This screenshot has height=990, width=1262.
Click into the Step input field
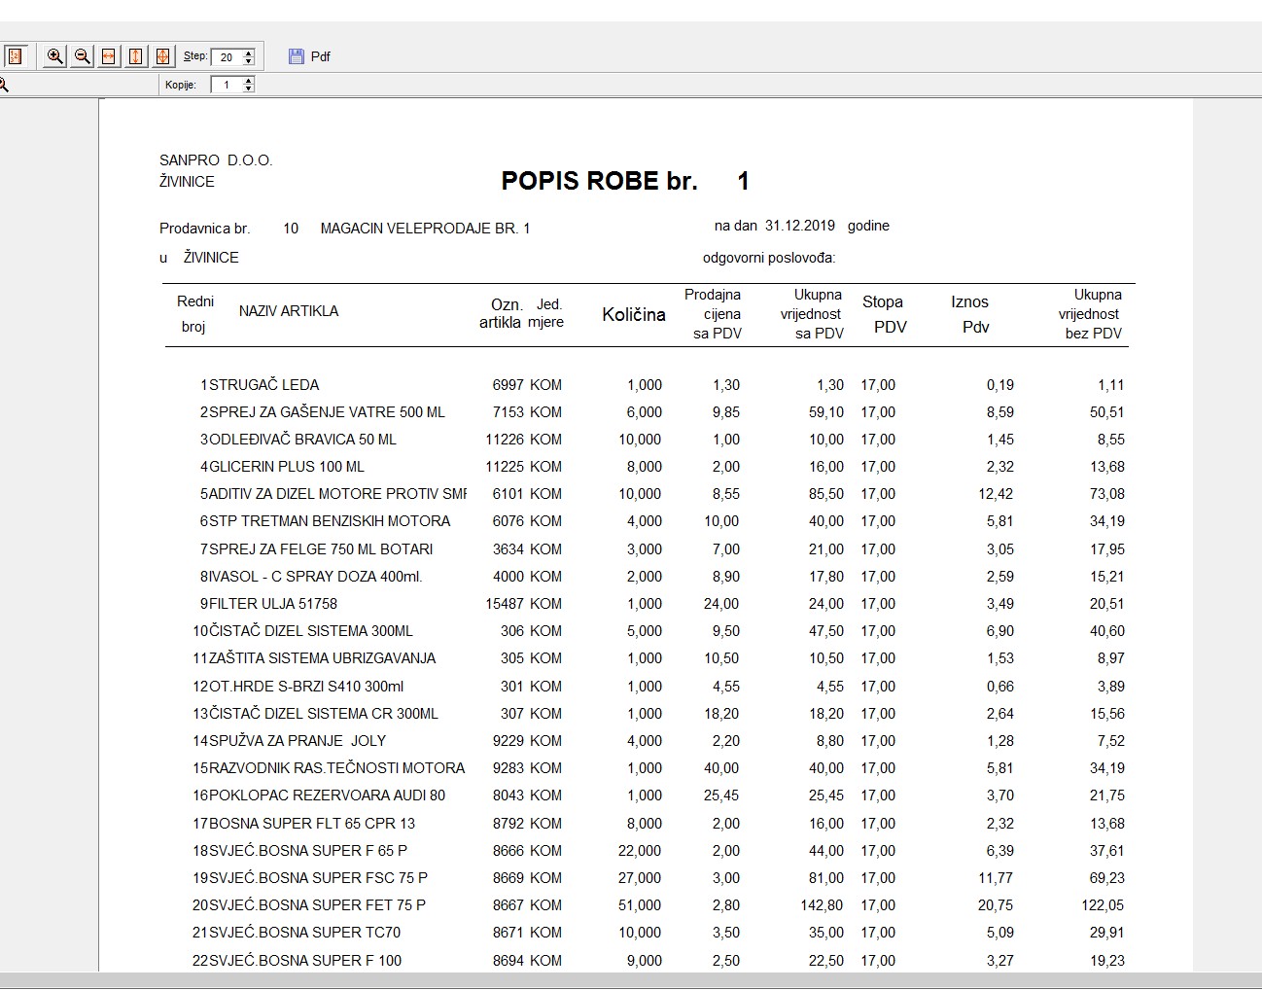click(227, 57)
